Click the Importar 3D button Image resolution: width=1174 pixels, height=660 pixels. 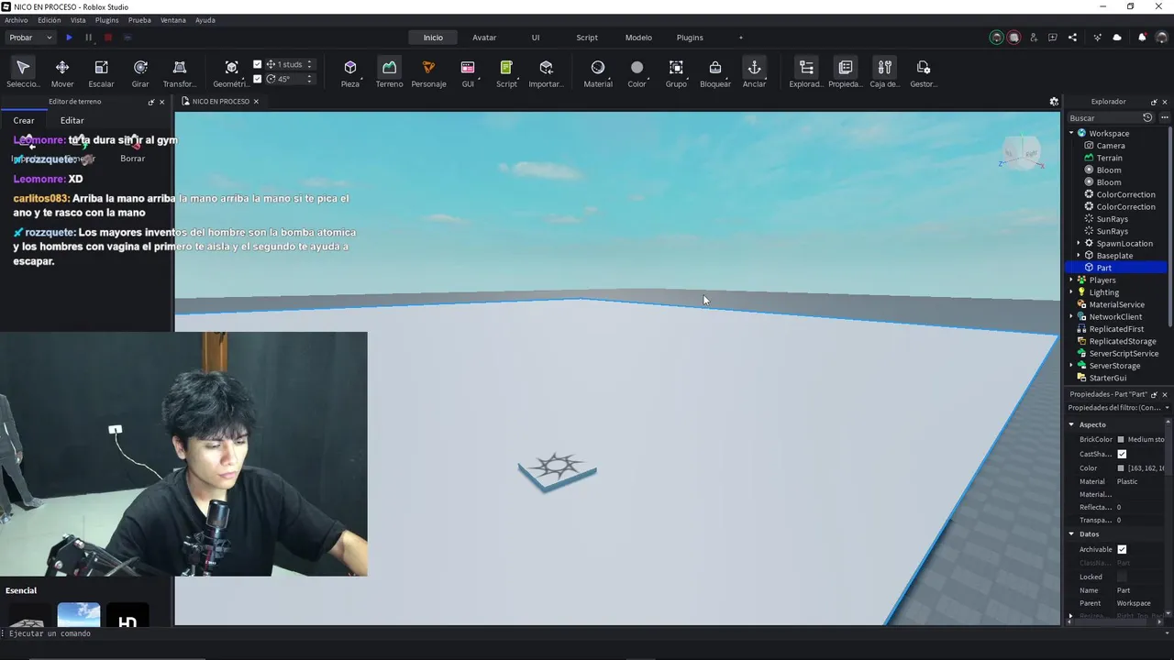coord(547,73)
